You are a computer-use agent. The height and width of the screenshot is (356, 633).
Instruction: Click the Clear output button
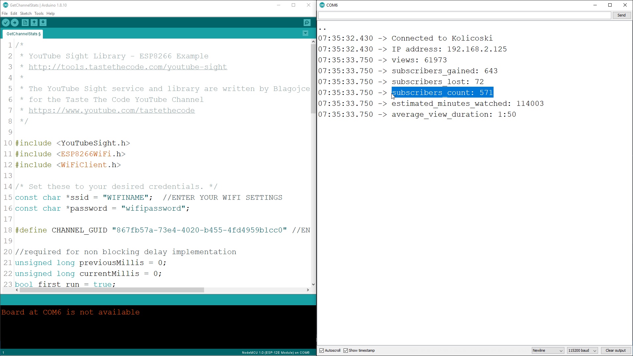(616, 350)
